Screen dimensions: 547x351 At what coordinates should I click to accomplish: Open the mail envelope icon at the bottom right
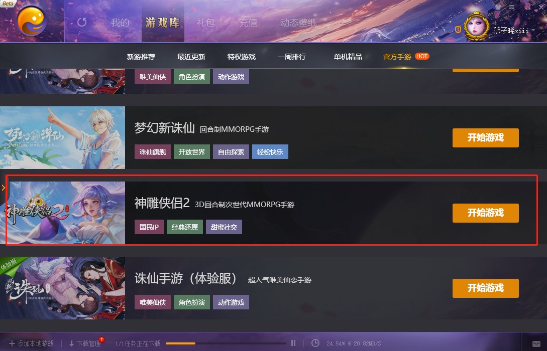coord(536,344)
